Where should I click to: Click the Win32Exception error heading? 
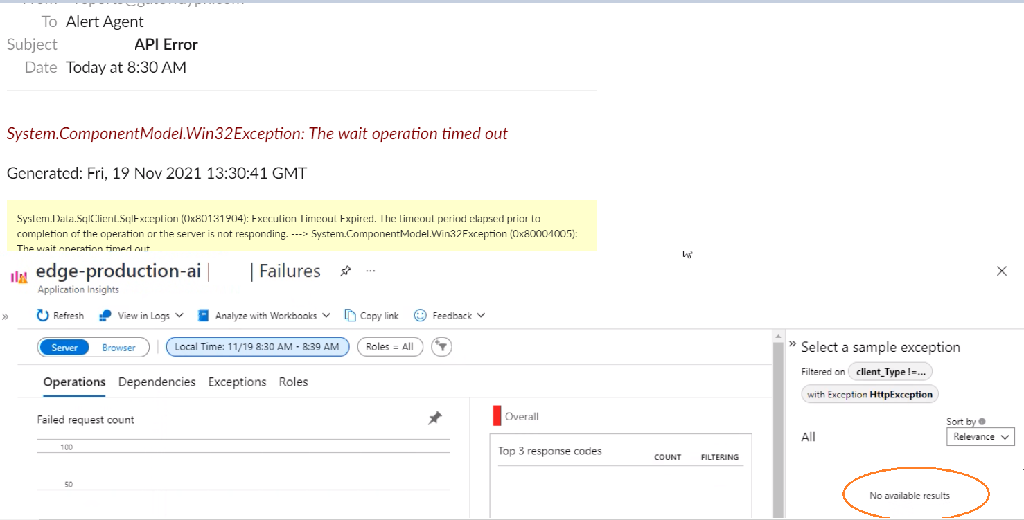[x=257, y=134]
